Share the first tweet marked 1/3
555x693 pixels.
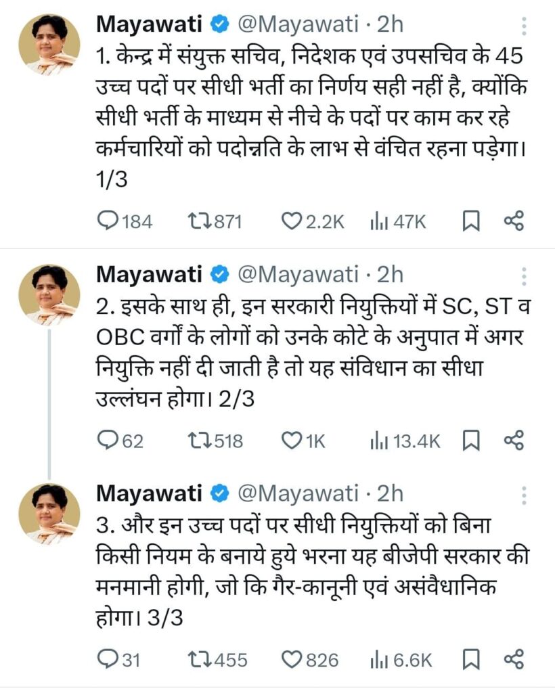pos(514,221)
